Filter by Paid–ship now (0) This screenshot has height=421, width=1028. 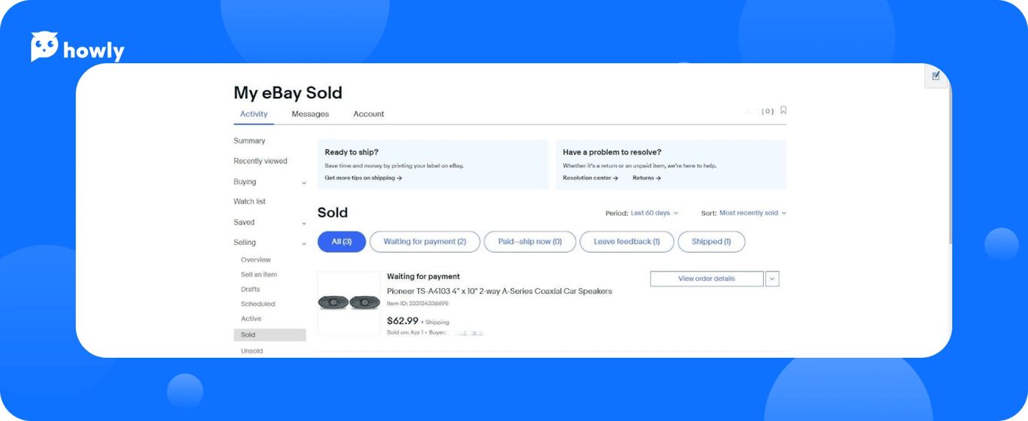pyautogui.click(x=530, y=242)
